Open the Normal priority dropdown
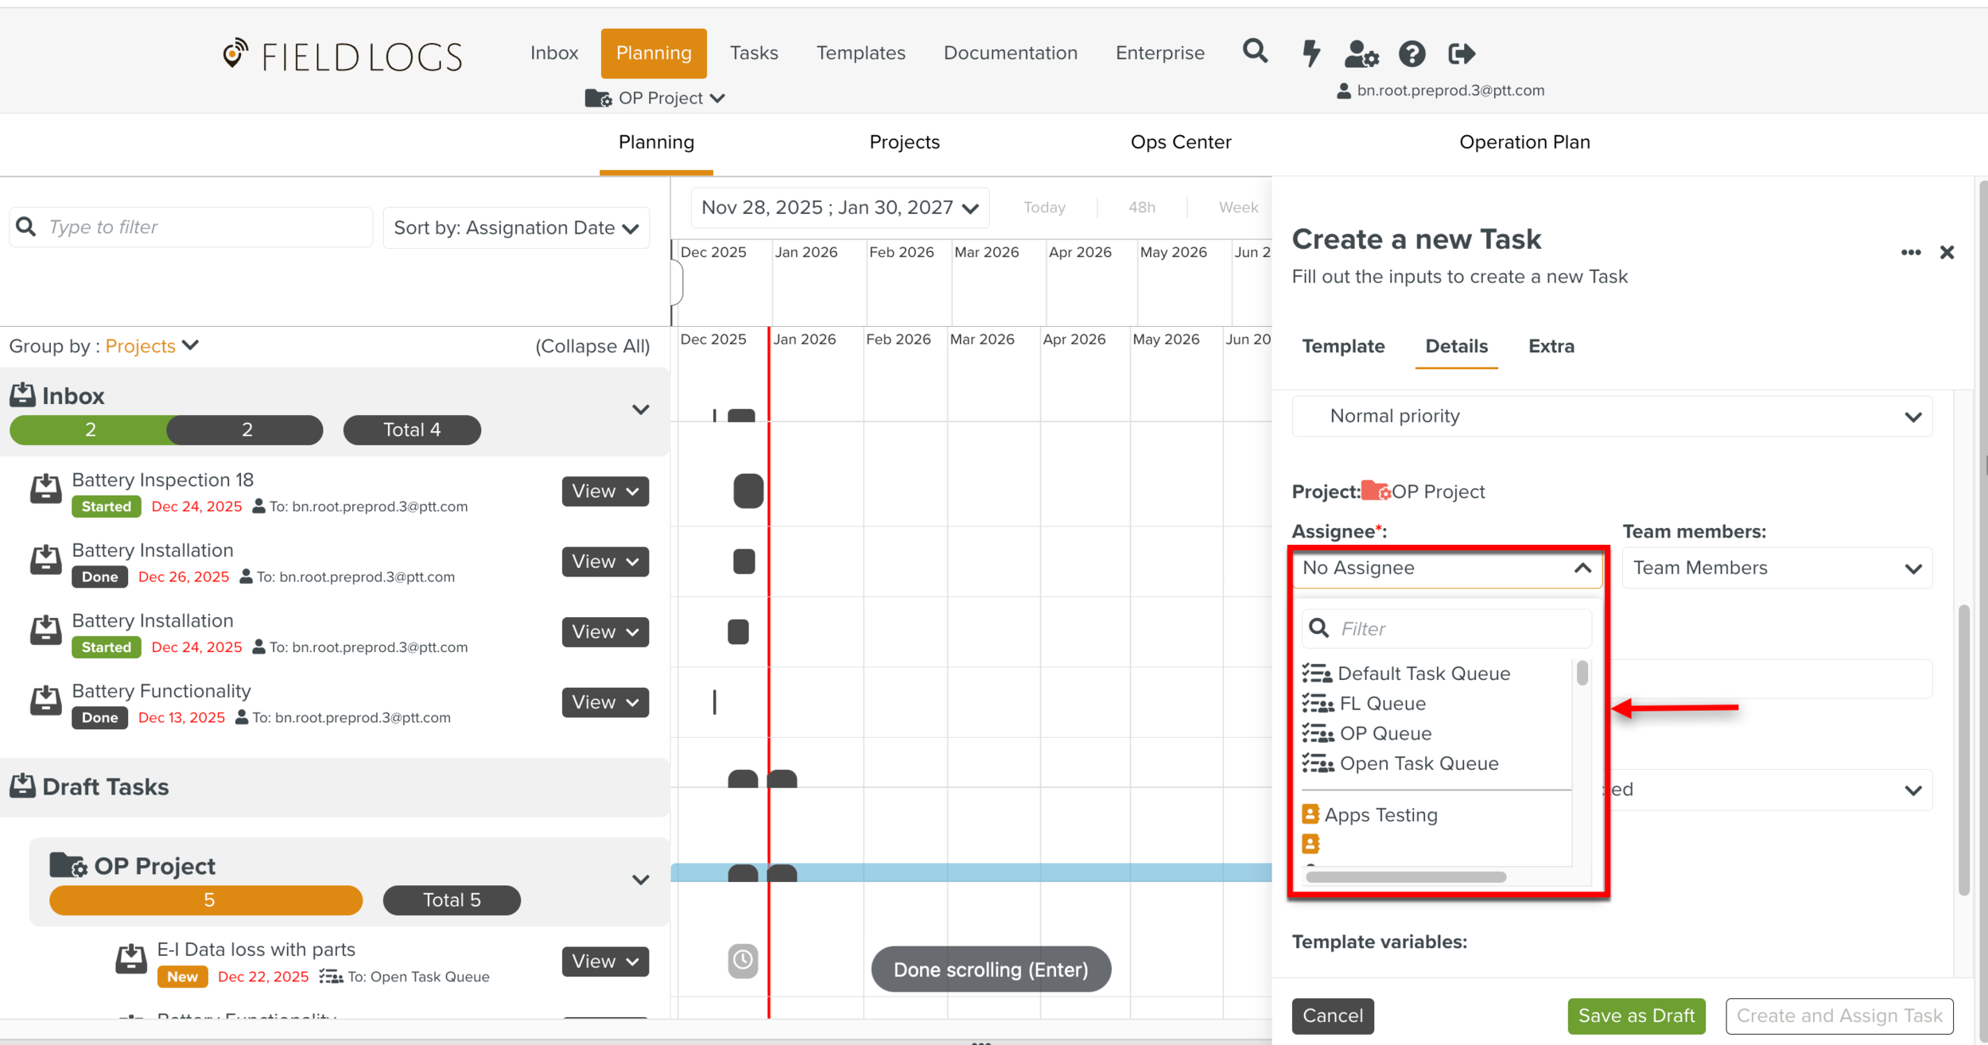This screenshot has width=1988, height=1045. pos(1612,417)
